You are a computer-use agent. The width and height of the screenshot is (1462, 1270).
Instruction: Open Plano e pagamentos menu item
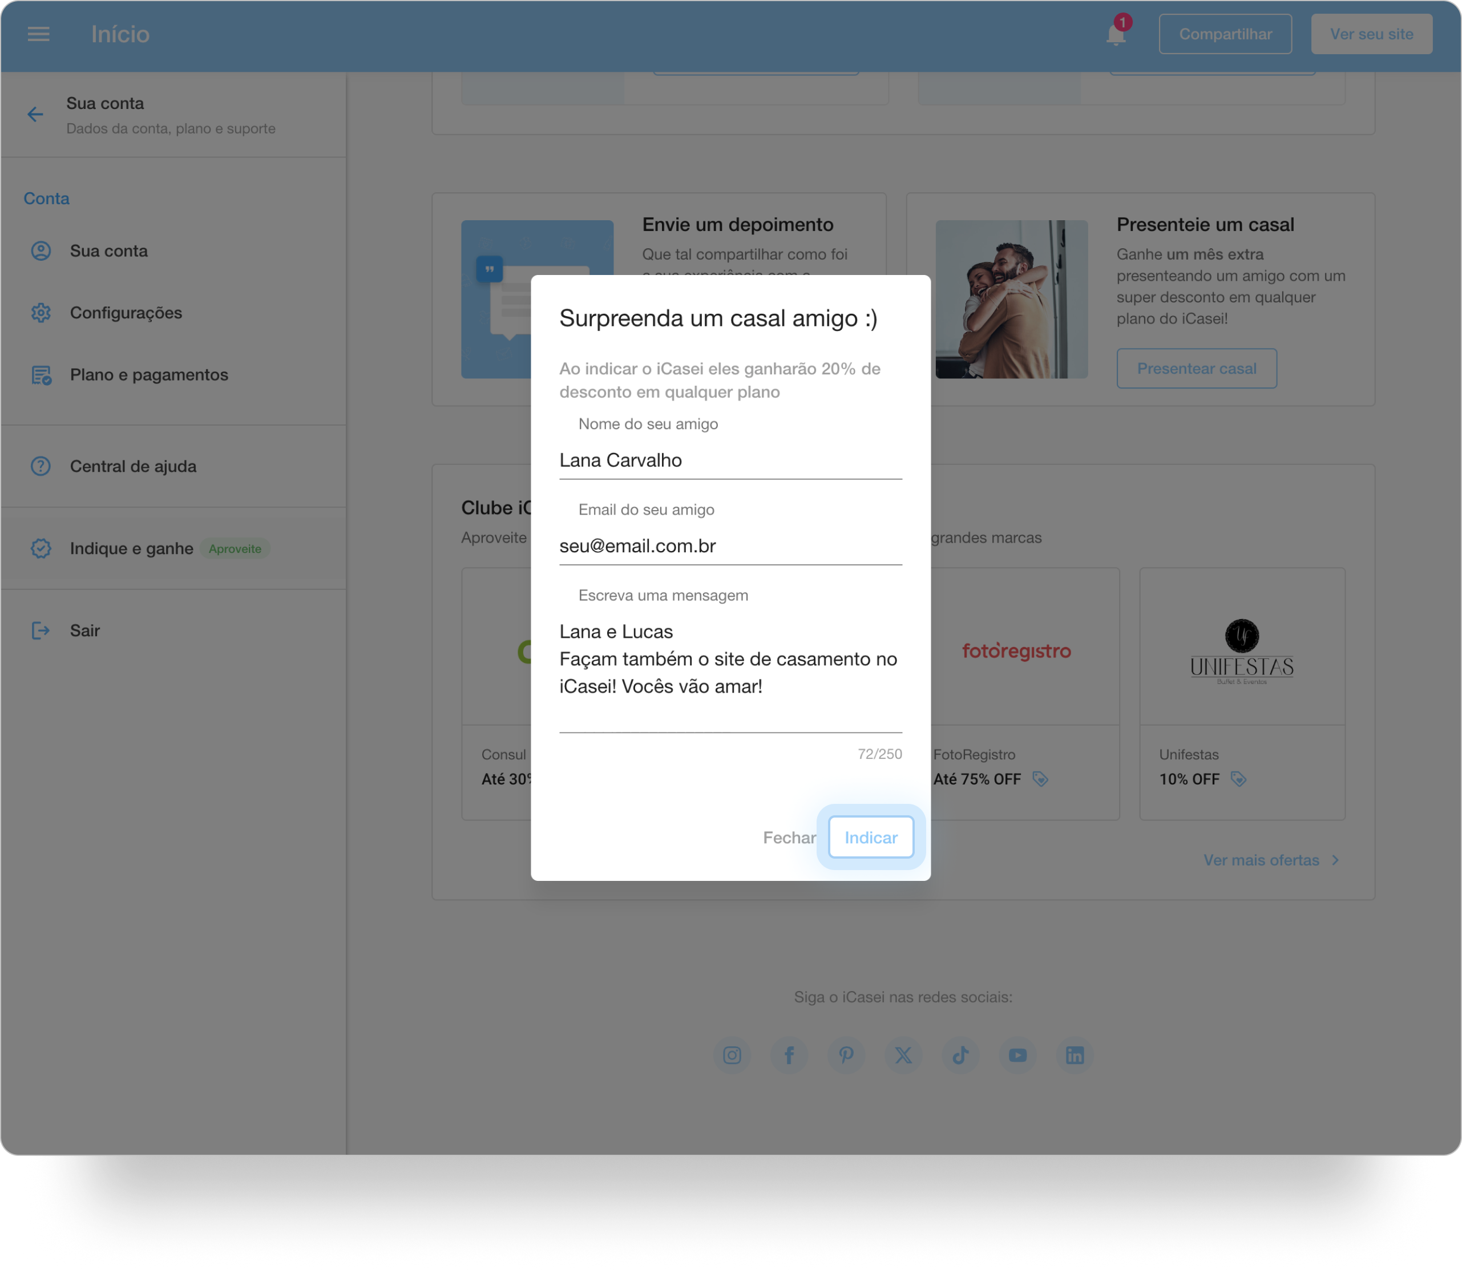tap(149, 375)
